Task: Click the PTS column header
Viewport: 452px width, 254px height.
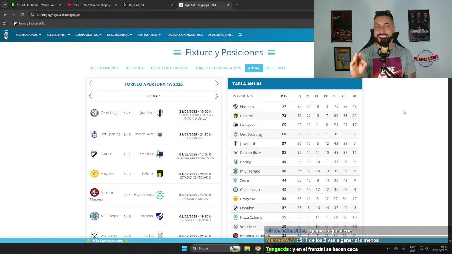Action: pos(284,96)
